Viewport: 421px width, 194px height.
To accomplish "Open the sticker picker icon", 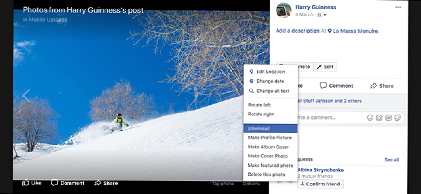I will [x=397, y=118].
